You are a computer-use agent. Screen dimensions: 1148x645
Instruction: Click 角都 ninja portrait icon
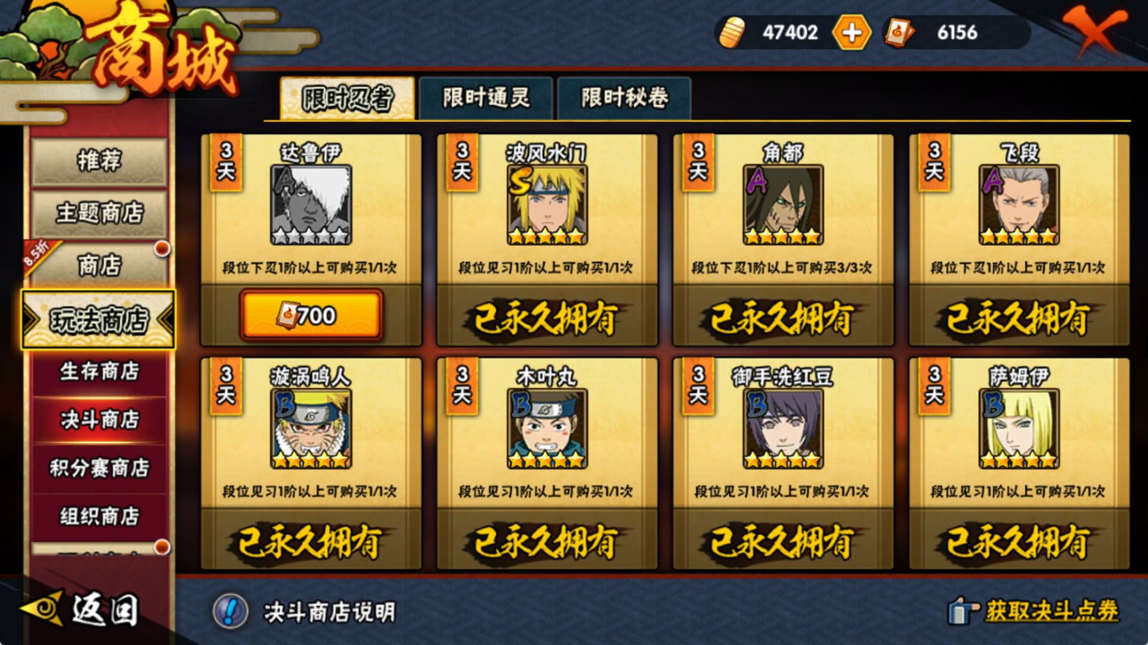tap(783, 204)
